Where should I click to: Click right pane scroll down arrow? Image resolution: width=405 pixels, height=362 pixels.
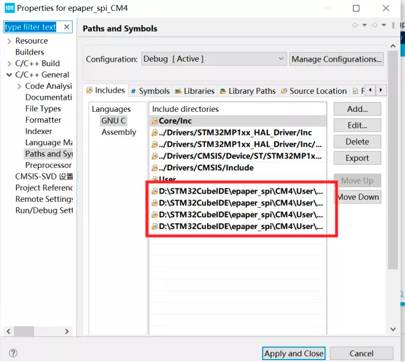click(393, 329)
